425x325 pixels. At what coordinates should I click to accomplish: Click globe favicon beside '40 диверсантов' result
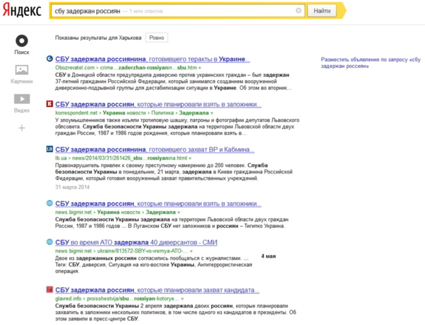(x=50, y=242)
